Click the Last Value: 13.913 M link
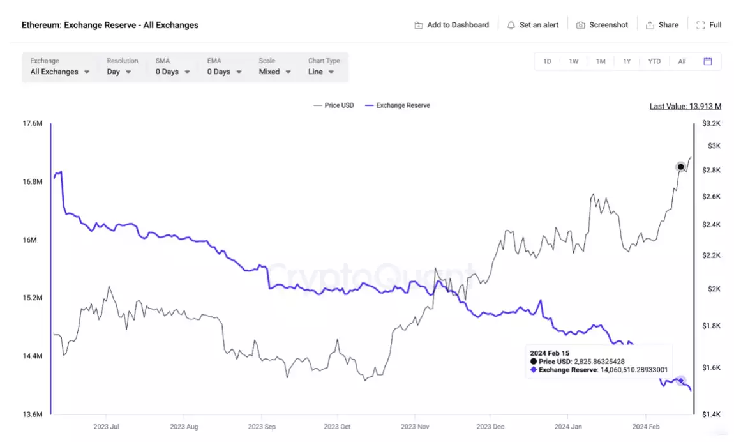This screenshot has height=442, width=734. click(685, 106)
